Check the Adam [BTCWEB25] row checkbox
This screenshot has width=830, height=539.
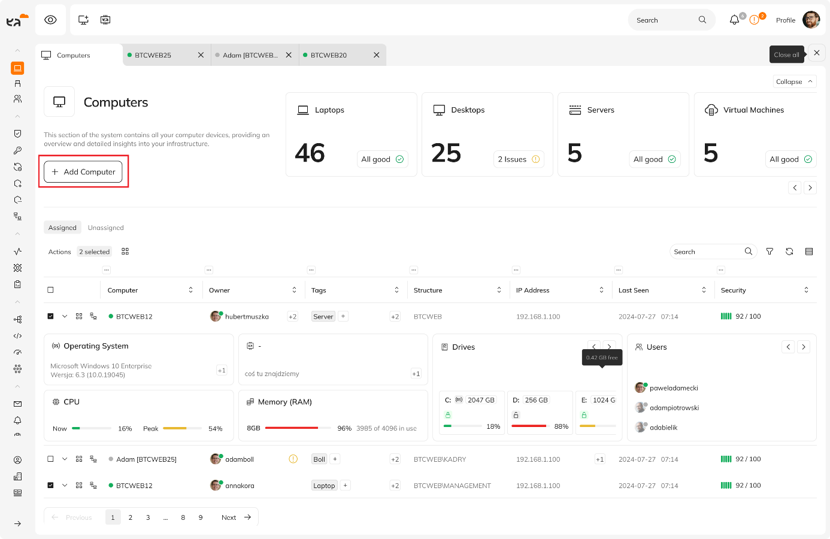click(51, 459)
